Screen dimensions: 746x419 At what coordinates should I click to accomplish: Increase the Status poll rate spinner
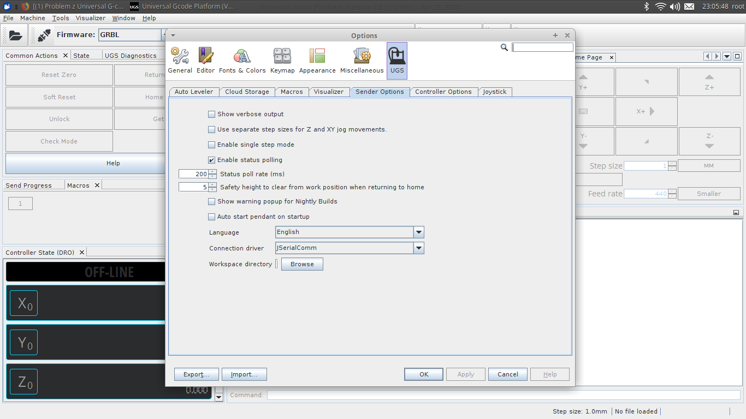pyautogui.click(x=212, y=172)
